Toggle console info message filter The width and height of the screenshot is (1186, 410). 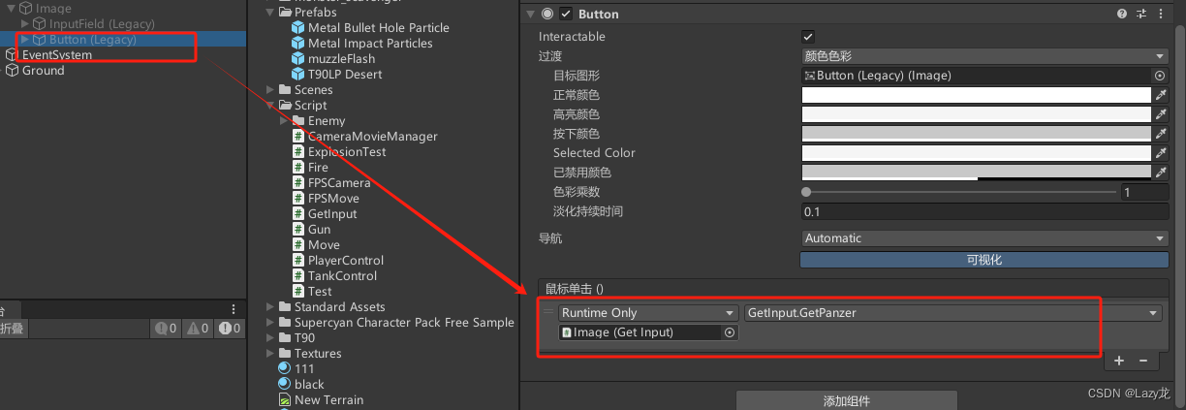[x=166, y=329]
